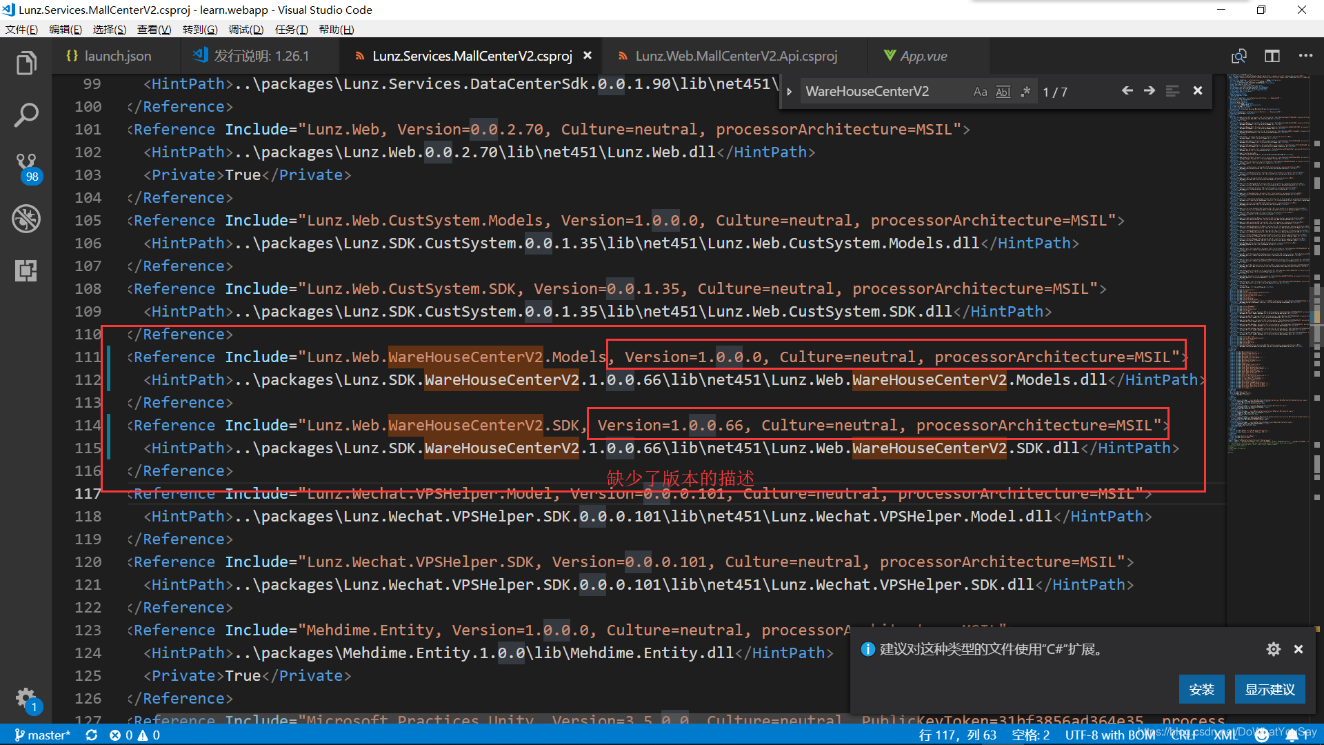Viewport: 1324px width, 745px height.
Task: Click 行 117, 列 63 cursor position
Action: click(x=957, y=735)
